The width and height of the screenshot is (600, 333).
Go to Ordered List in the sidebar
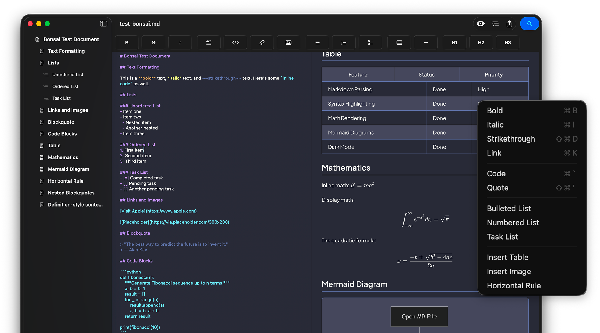tap(65, 86)
